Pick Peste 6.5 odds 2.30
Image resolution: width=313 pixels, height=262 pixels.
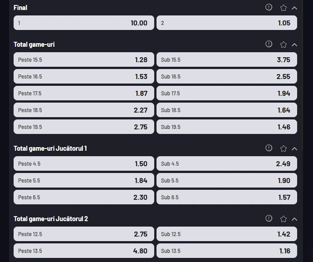point(84,197)
